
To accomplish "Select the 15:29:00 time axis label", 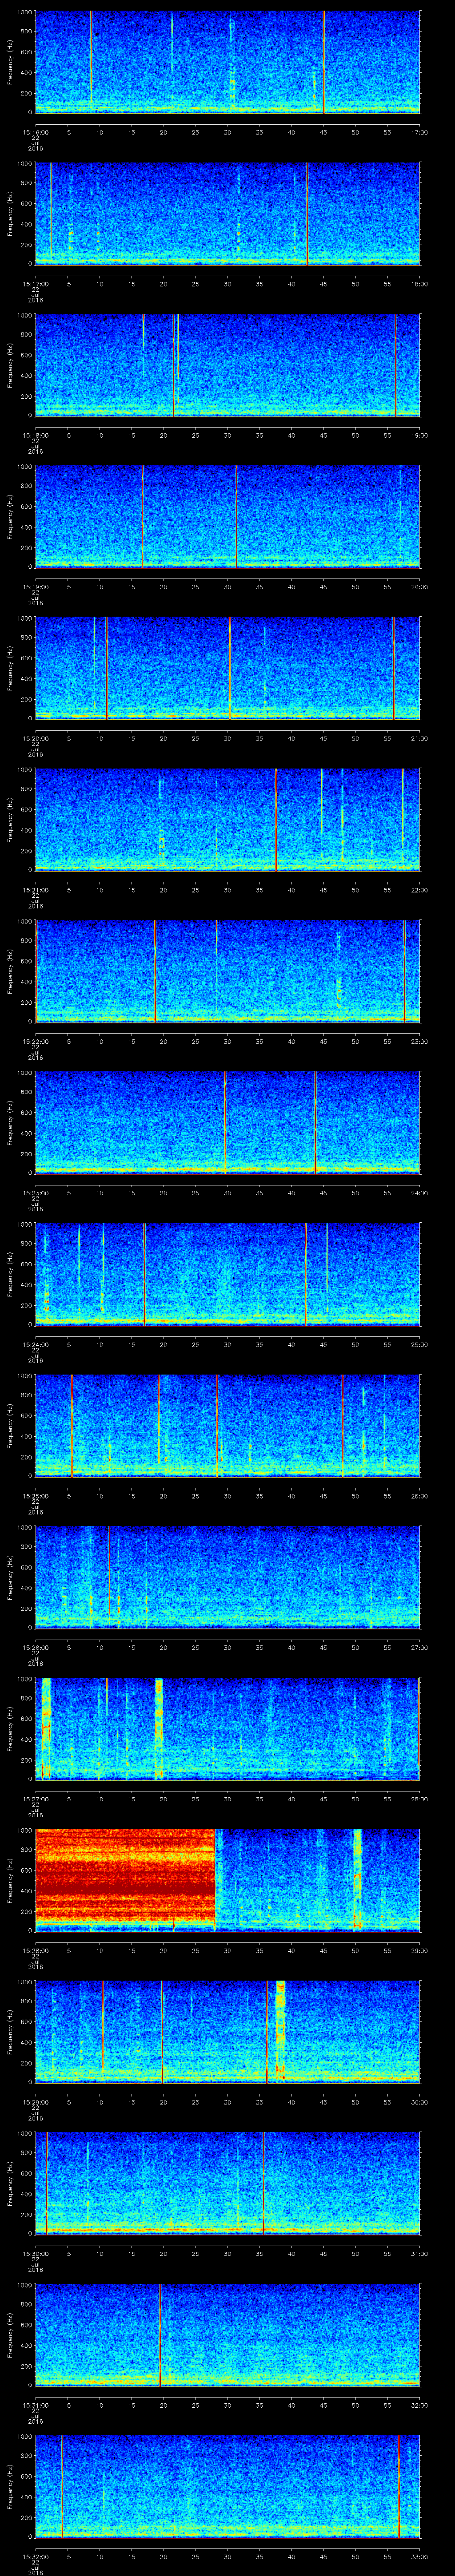I will 36,2102.
